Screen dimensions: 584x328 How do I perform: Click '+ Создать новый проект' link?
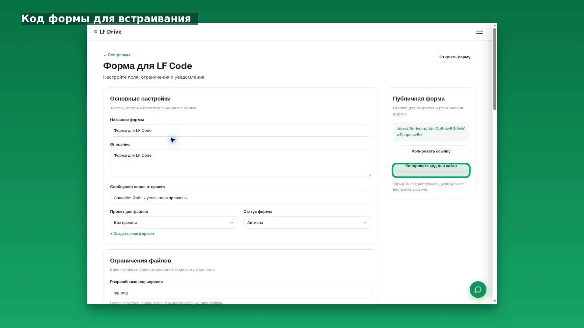click(132, 234)
